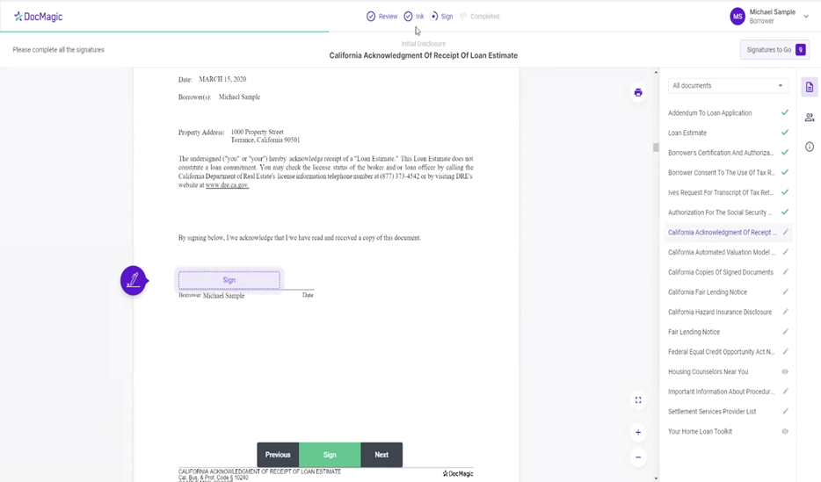This screenshot has width=821, height=482.
Task: Open Loan Estimate document
Action: [687, 133]
